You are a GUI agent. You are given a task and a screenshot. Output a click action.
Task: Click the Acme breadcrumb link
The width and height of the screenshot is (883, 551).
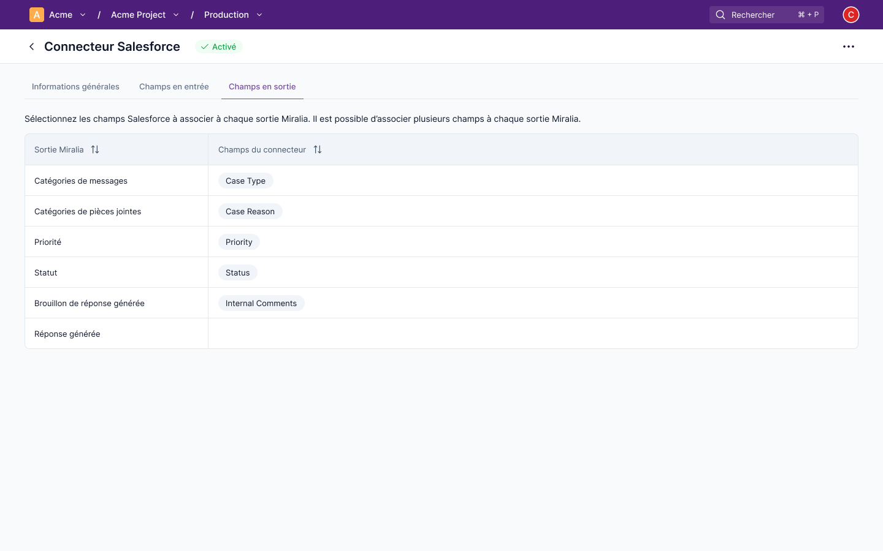[61, 15]
